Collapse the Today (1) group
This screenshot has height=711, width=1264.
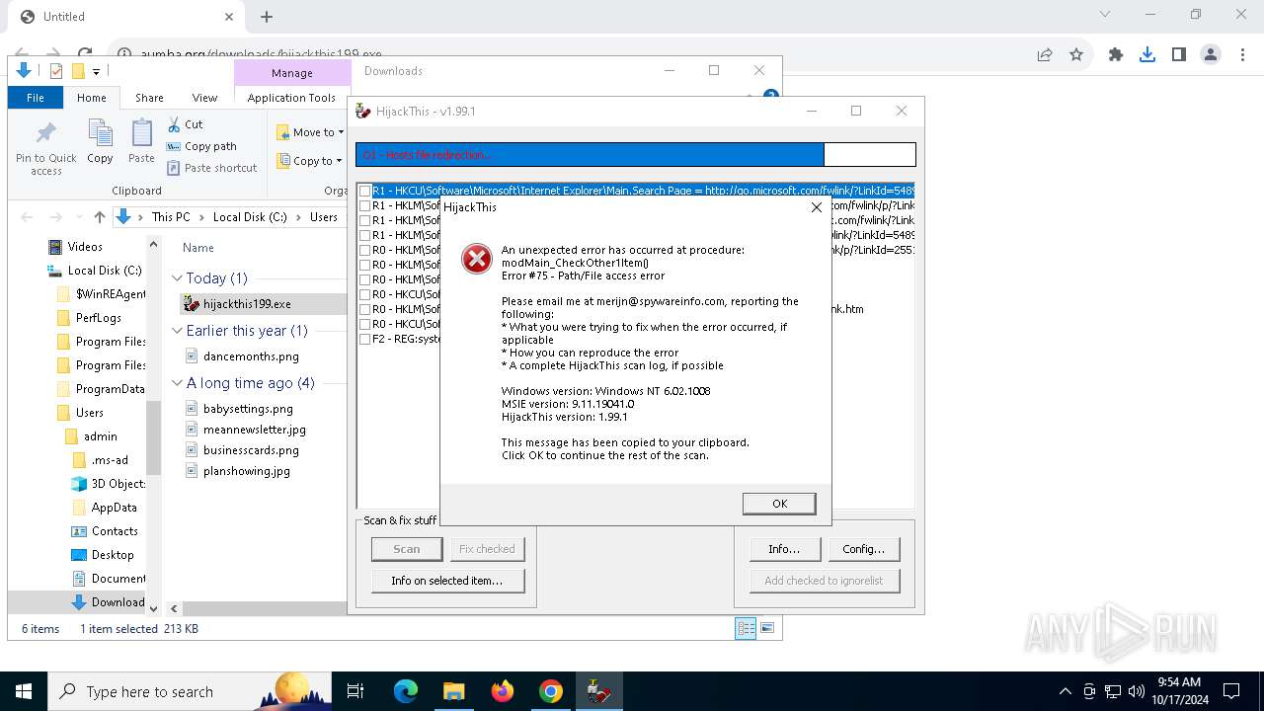178,278
